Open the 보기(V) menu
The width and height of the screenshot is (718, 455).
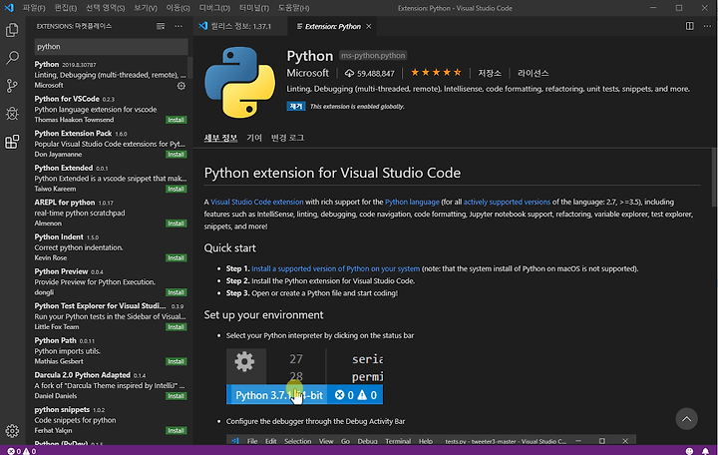point(146,8)
